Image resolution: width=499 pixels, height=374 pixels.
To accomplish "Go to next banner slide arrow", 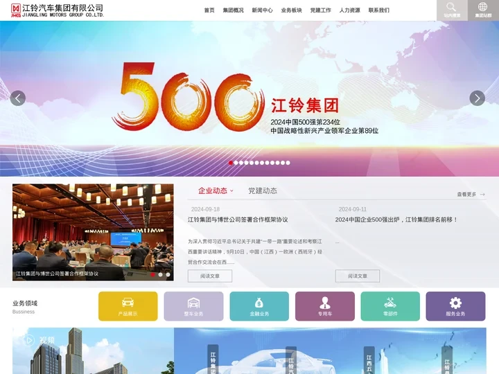I will click(477, 98).
